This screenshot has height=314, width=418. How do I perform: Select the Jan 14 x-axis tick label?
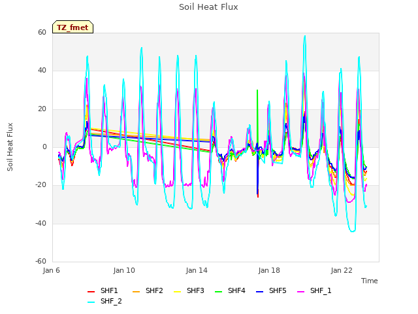pyautogui.click(x=197, y=270)
